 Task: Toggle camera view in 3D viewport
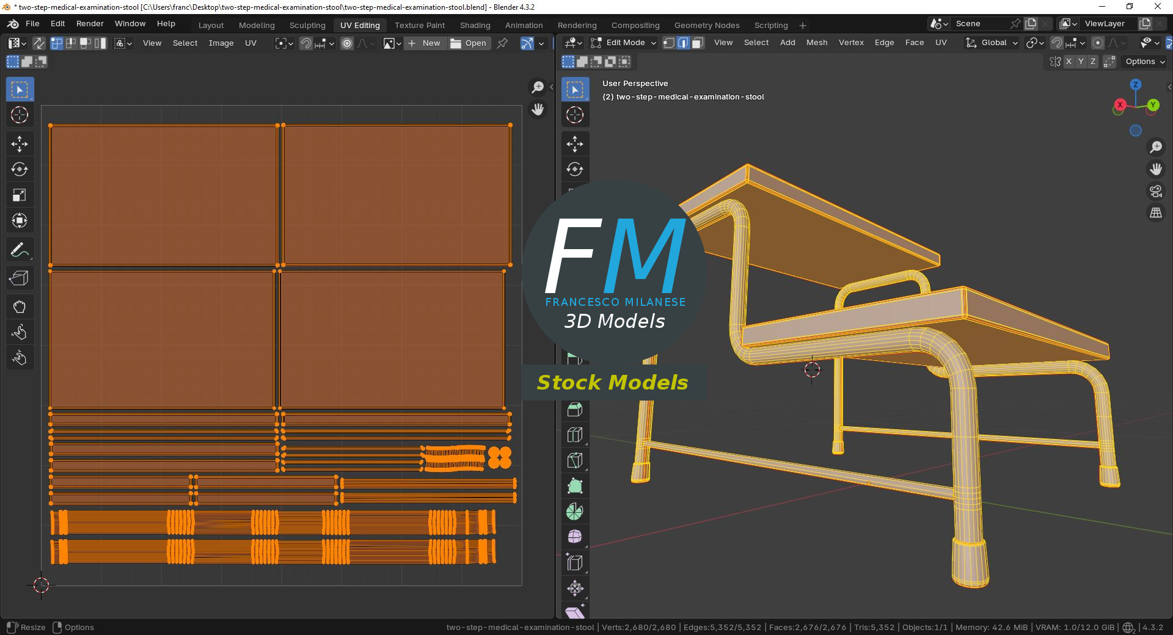[1155, 192]
